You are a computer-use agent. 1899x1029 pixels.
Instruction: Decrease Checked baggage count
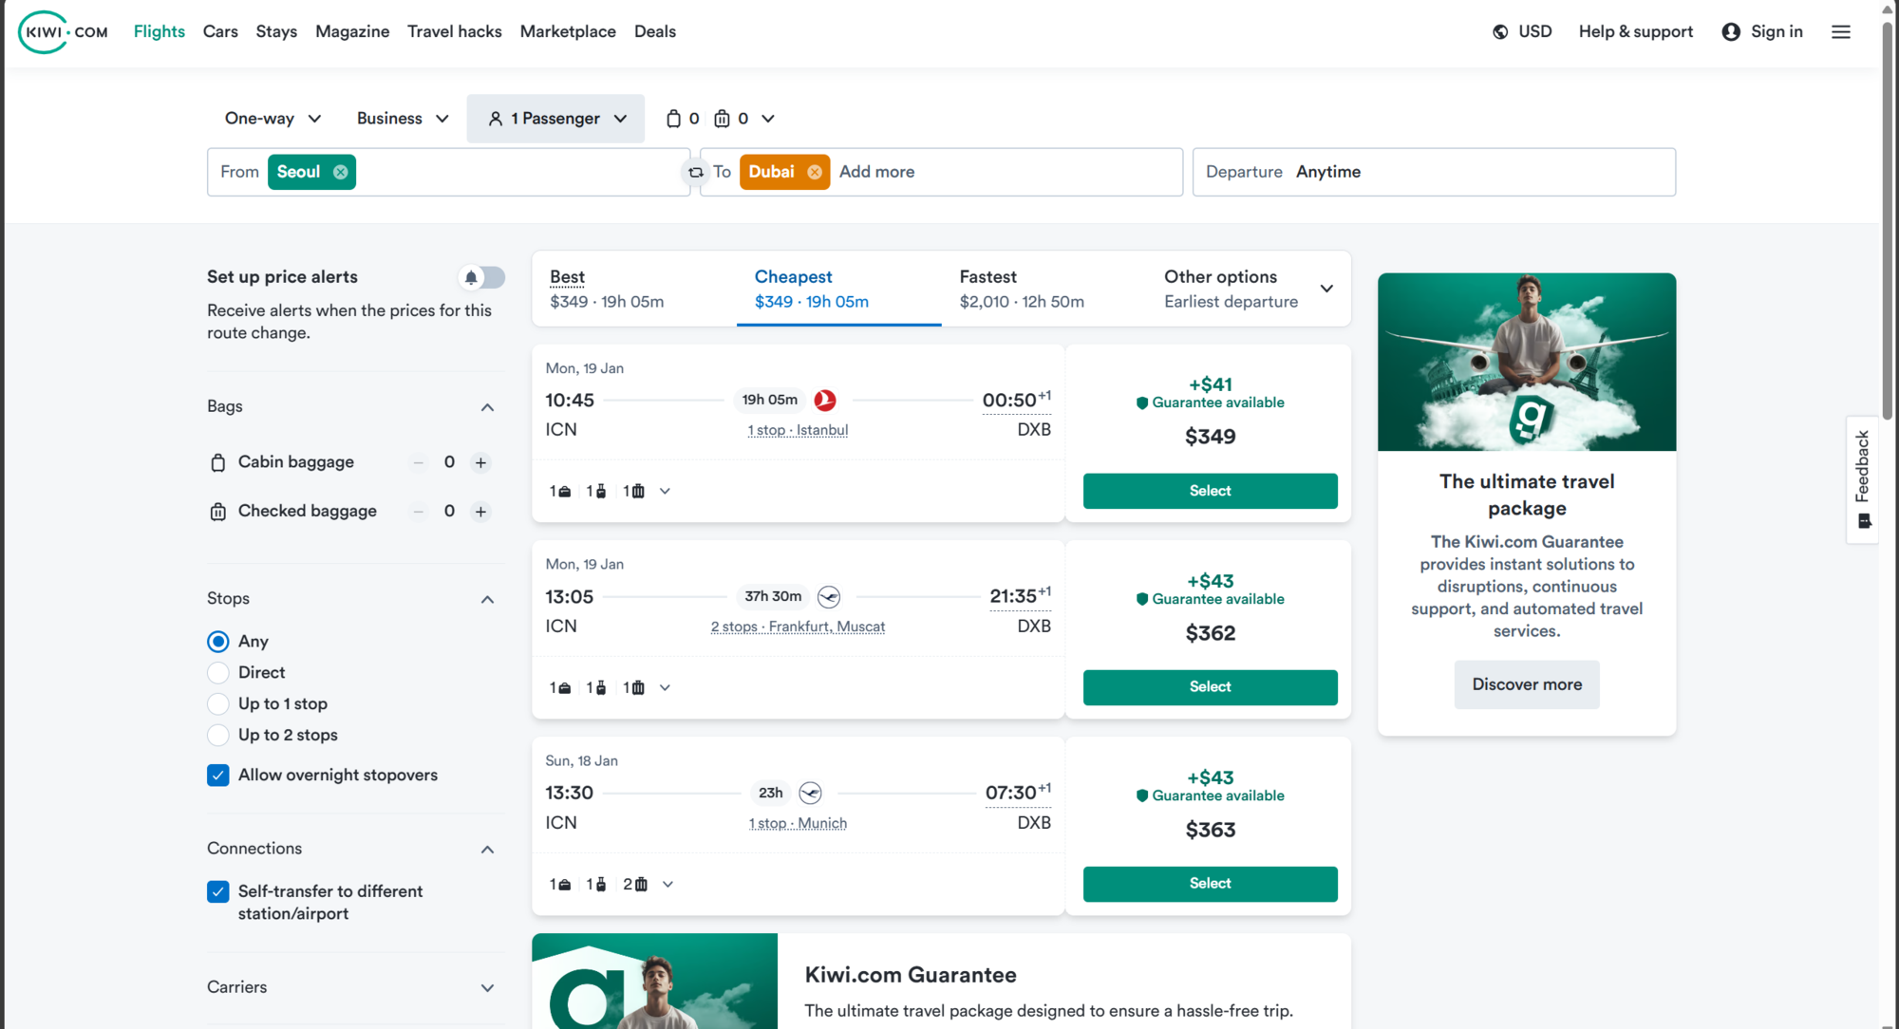pos(418,512)
